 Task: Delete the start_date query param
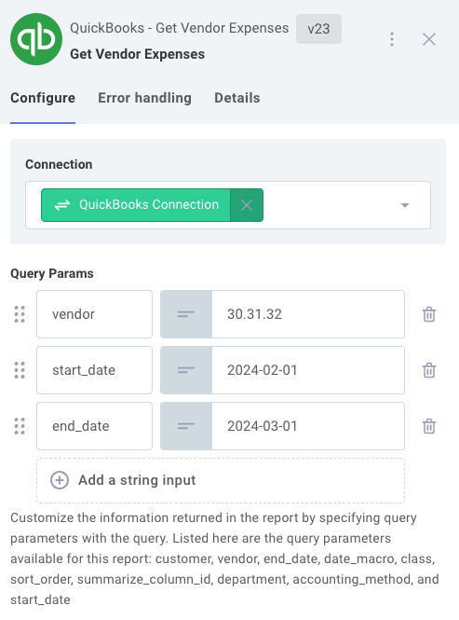[x=429, y=370]
